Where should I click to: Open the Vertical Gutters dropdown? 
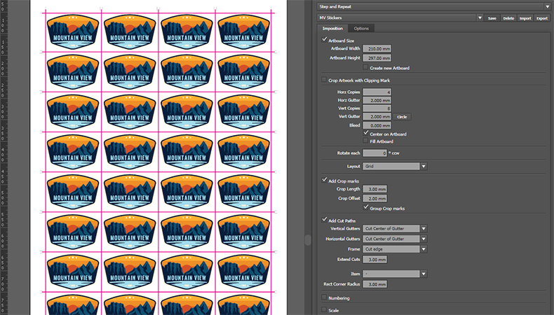point(395,229)
